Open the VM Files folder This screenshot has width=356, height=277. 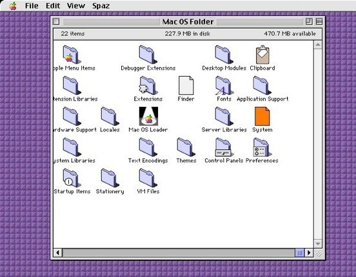coord(148,178)
